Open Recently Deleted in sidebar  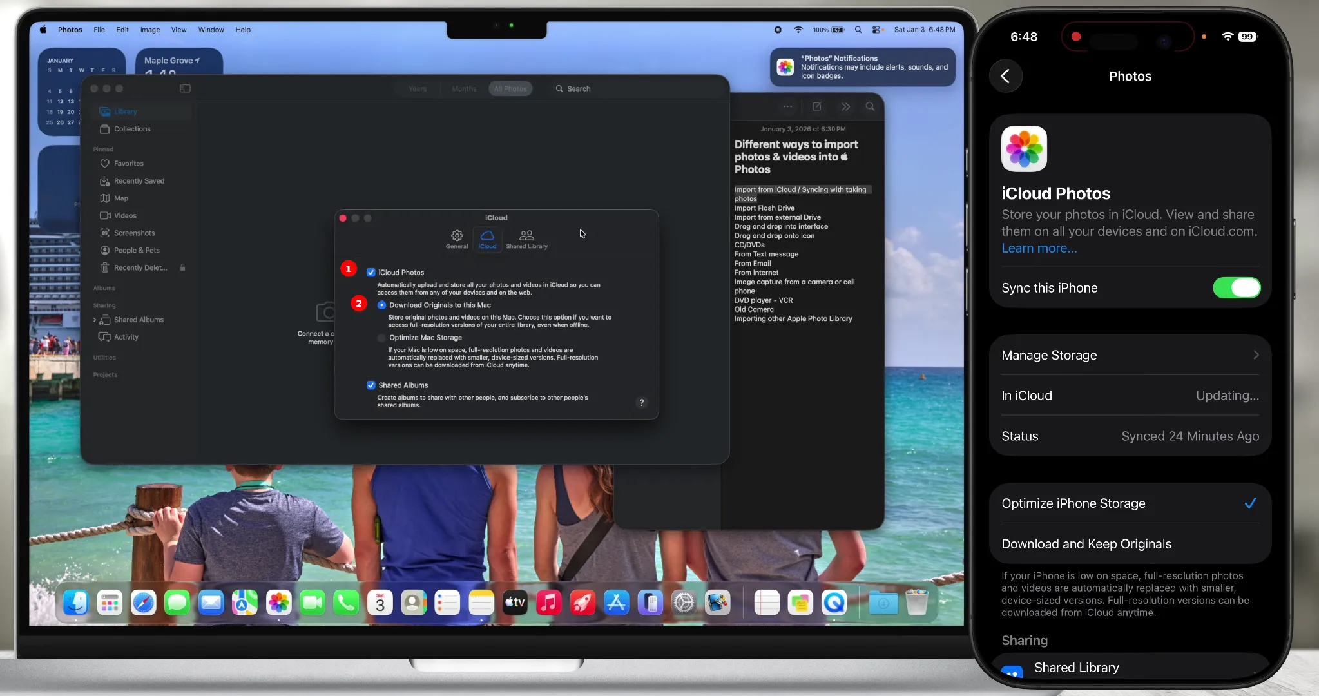[142, 268]
